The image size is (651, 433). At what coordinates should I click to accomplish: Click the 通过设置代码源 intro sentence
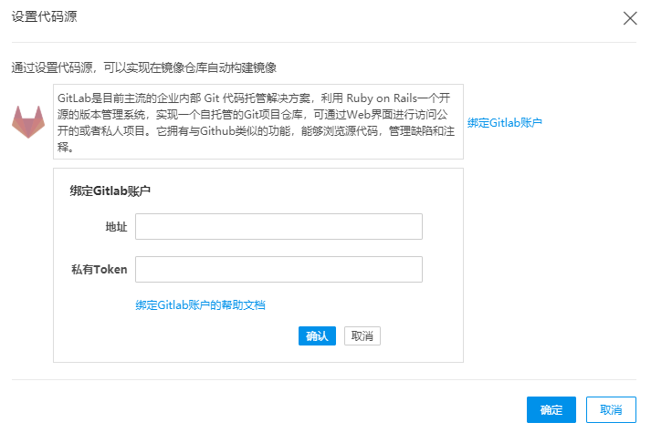[x=143, y=67]
